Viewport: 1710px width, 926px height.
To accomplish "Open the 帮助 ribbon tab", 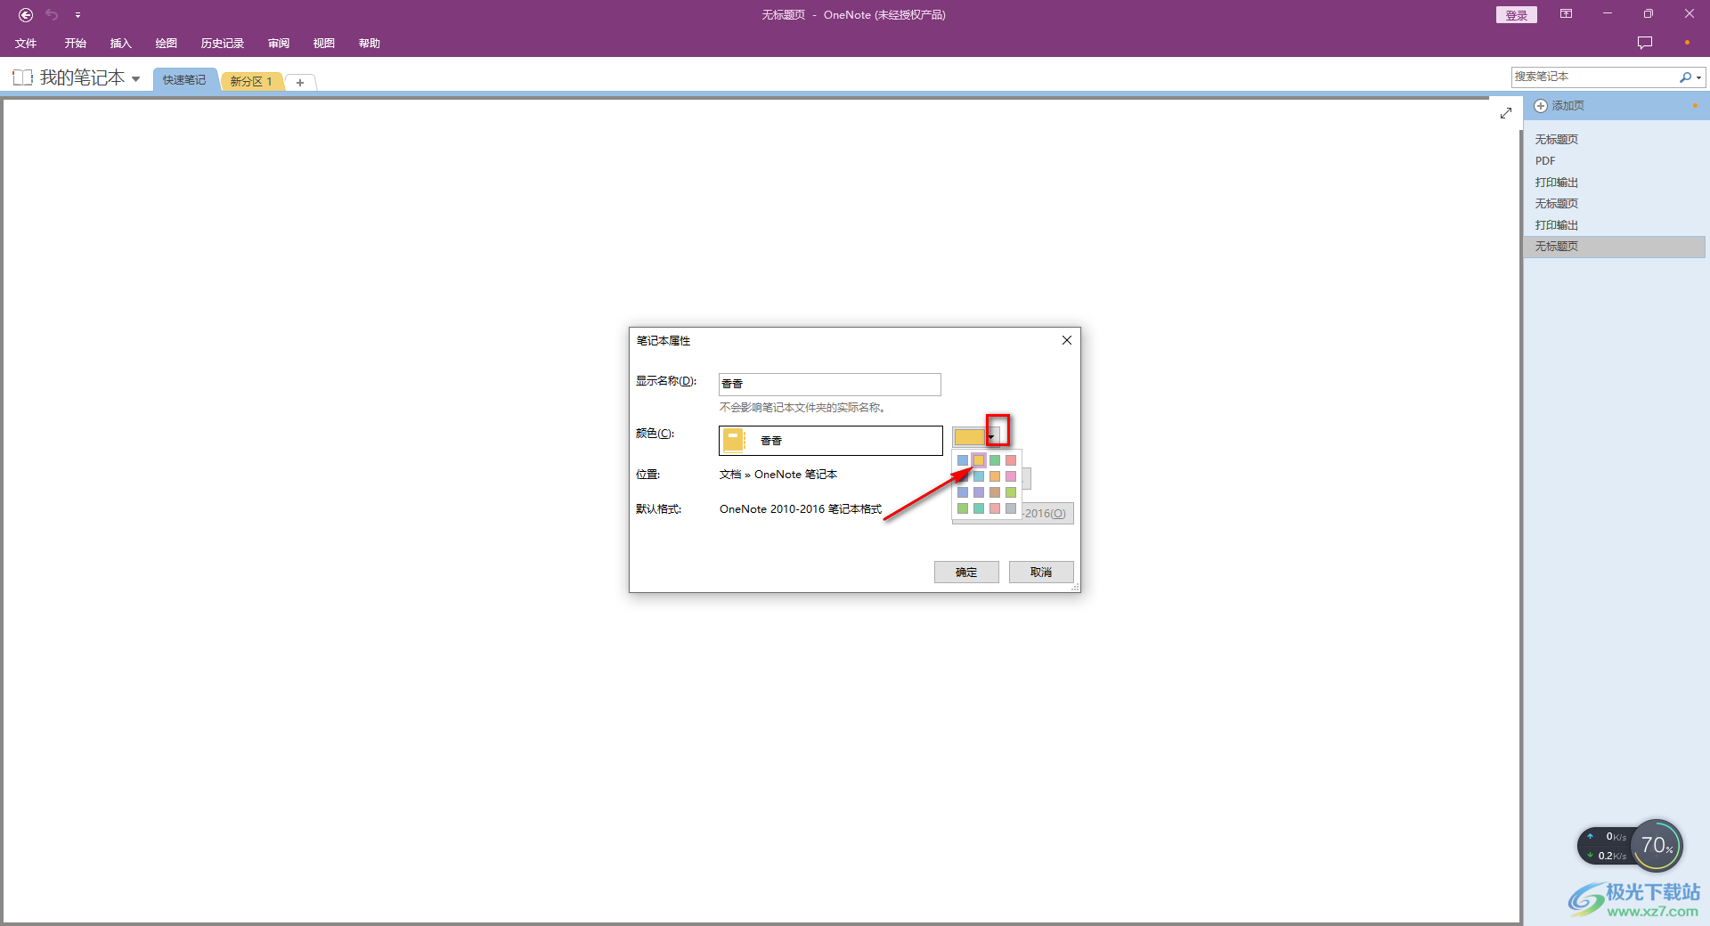I will (370, 44).
